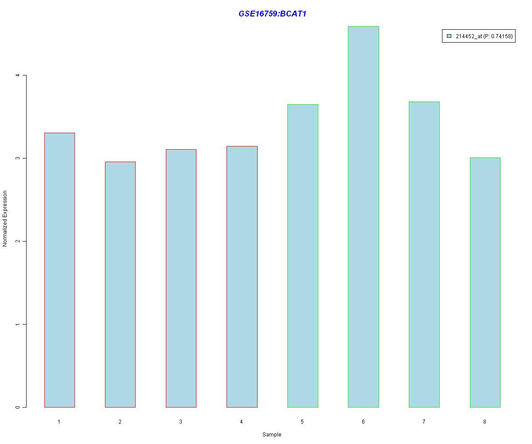Click the x-axis tick label 5
This screenshot has height=444, width=532.
(x=302, y=421)
